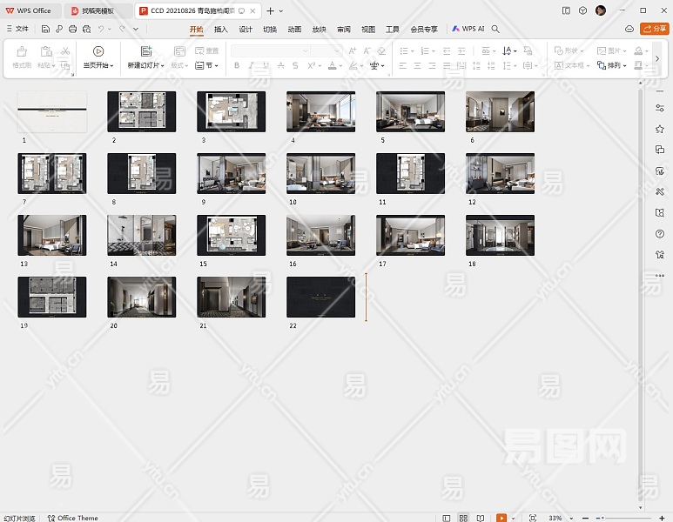Expand the zoom percentage 33% dropdown
The height and width of the screenshot is (522, 673).
tap(570, 518)
